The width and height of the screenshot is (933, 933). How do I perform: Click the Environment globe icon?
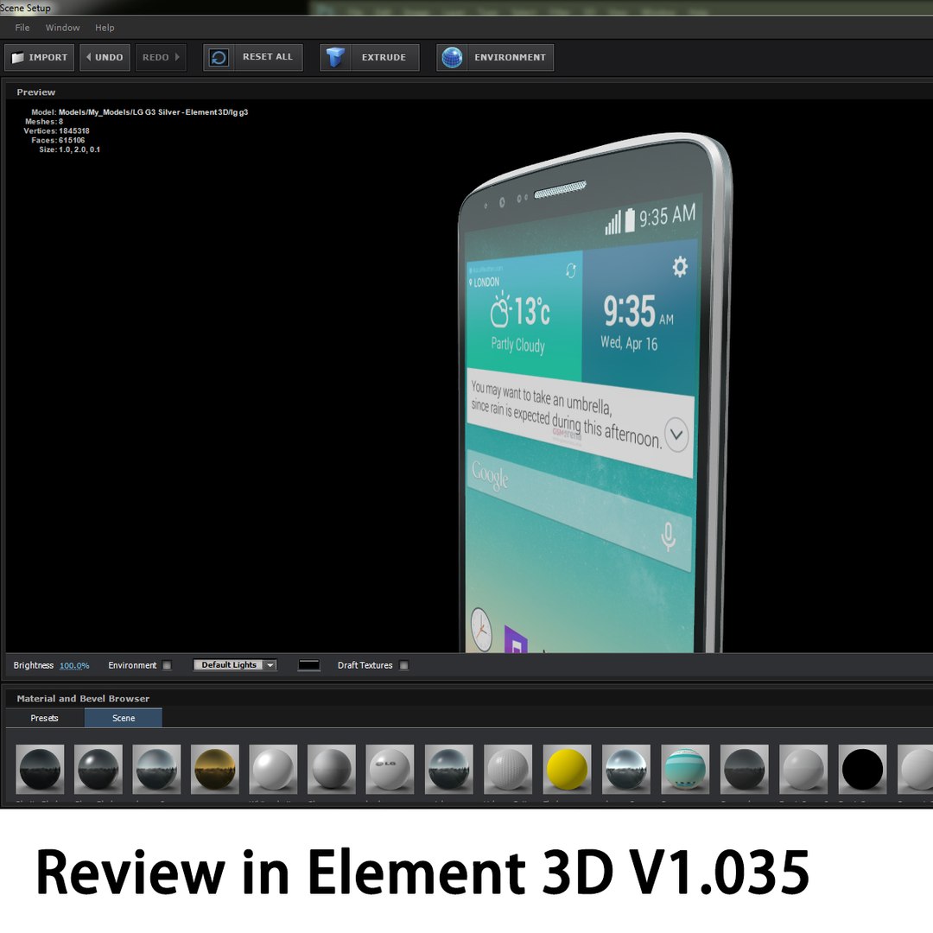pos(452,58)
